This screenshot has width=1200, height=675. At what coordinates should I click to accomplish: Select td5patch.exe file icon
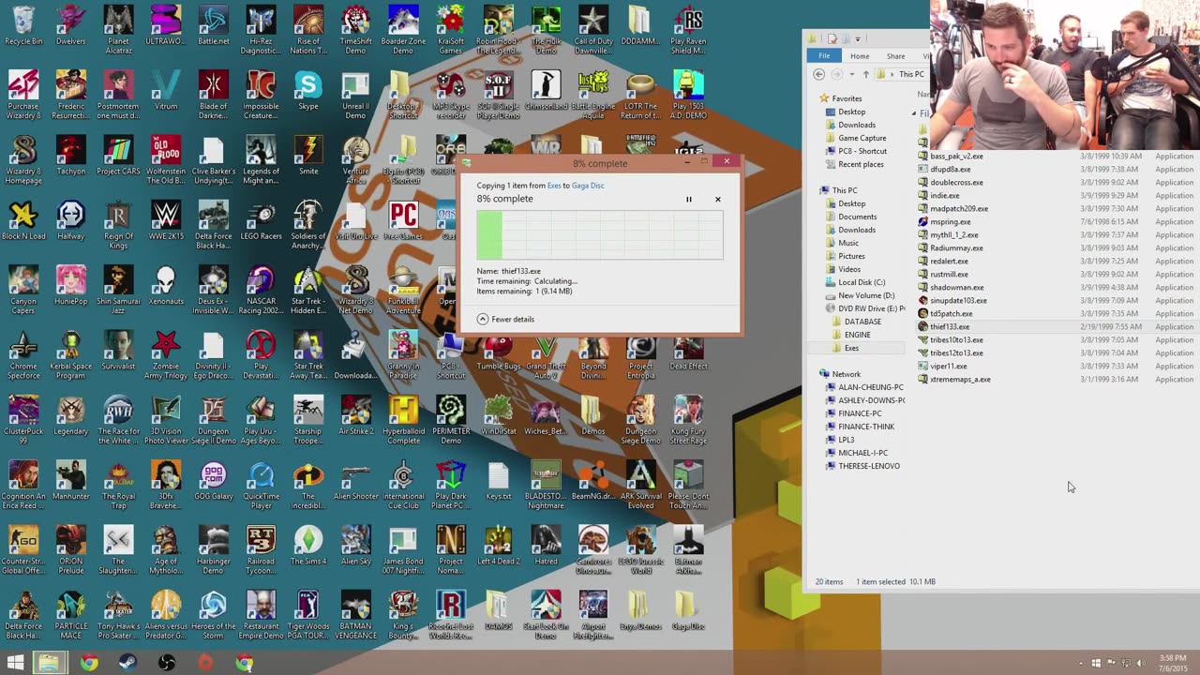[922, 314]
